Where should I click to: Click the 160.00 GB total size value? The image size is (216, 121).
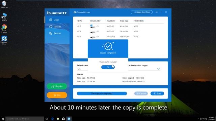[x=111, y=37]
